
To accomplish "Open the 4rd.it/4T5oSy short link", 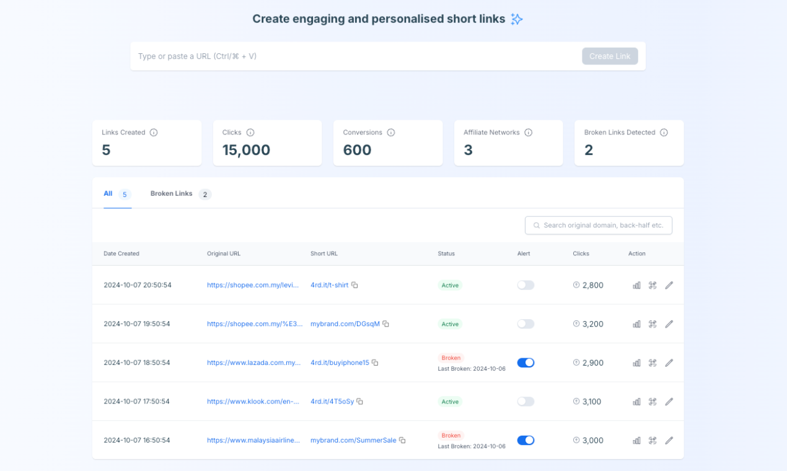I will (x=332, y=402).
